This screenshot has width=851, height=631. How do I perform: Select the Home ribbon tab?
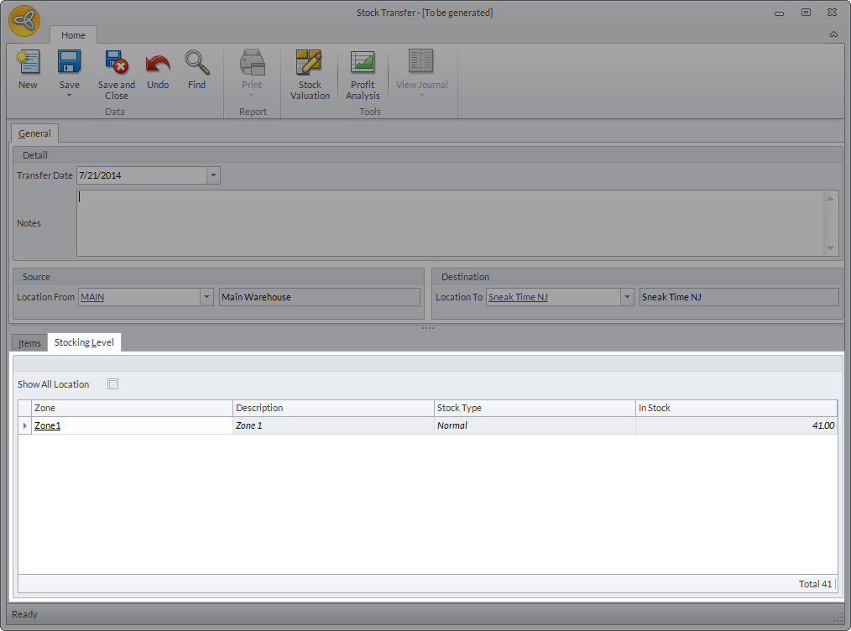73,35
